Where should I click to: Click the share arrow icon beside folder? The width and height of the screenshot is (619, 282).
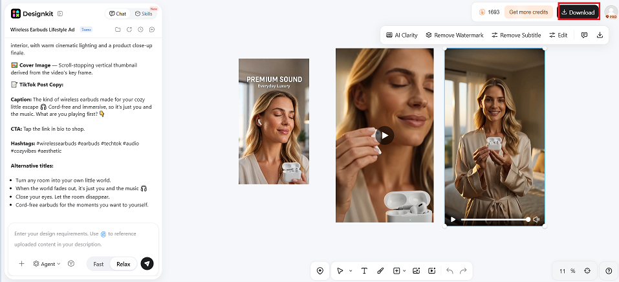(129, 30)
